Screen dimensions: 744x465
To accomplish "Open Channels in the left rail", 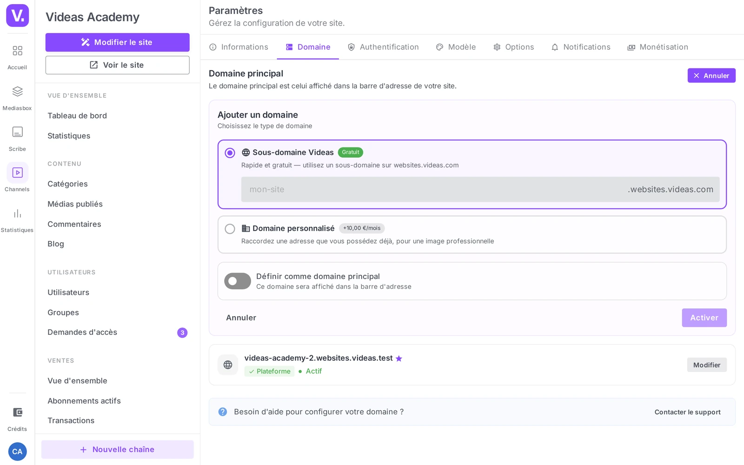I will pos(17,178).
